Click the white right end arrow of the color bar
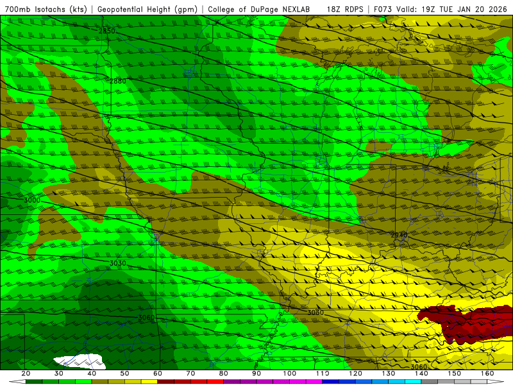The height and width of the screenshot is (385, 513). click(x=495, y=382)
